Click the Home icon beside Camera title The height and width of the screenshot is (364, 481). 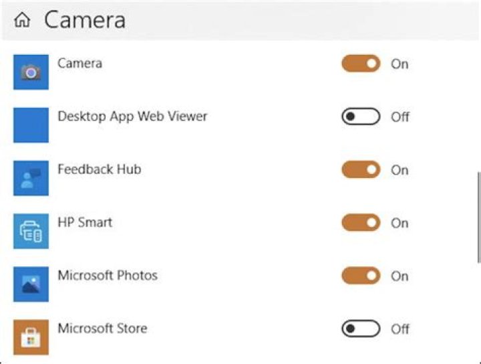(22, 20)
